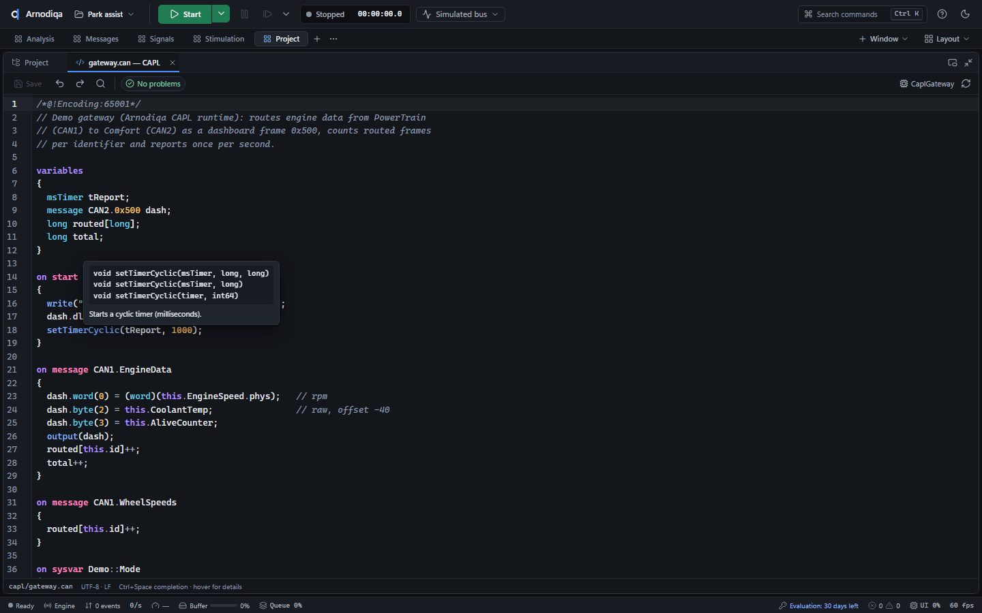Switch to the Signals tab
Screen dimensions: 982x613
(156, 39)
